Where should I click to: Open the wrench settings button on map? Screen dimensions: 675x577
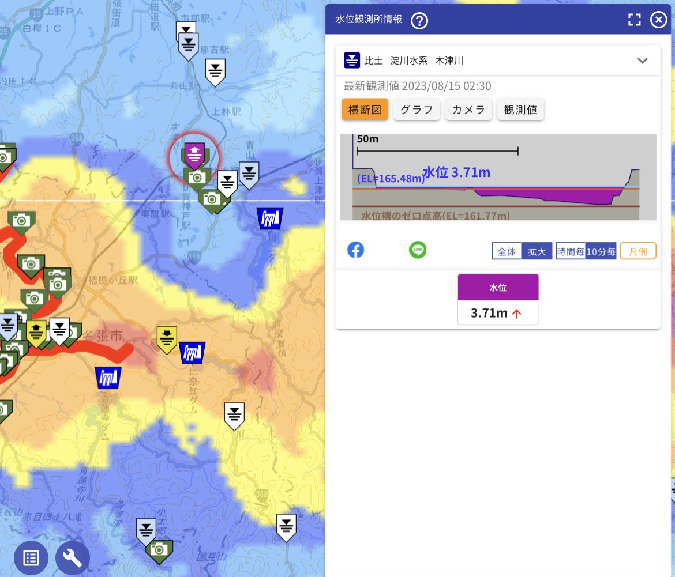click(72, 558)
